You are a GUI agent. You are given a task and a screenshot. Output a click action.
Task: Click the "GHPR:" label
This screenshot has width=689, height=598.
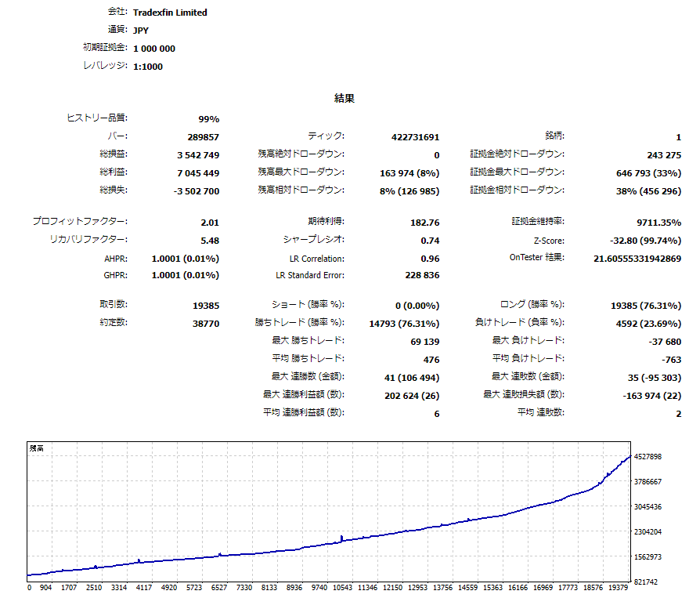116,275
